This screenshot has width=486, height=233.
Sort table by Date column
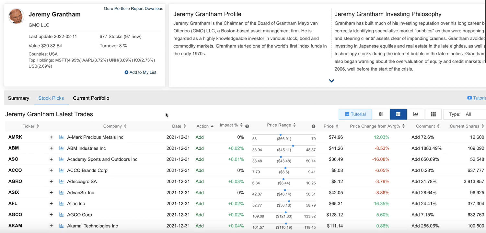pos(179,126)
